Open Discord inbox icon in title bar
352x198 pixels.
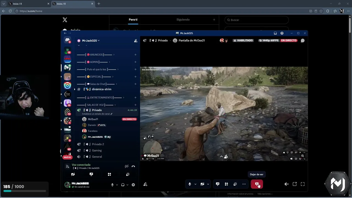click(x=275, y=33)
